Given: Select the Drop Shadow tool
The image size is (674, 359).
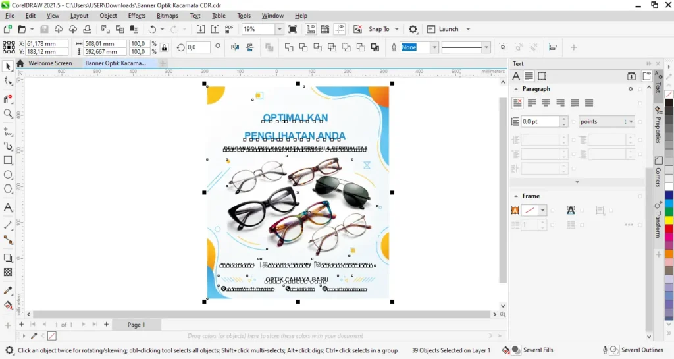Looking at the screenshot, I should pos(8,258).
